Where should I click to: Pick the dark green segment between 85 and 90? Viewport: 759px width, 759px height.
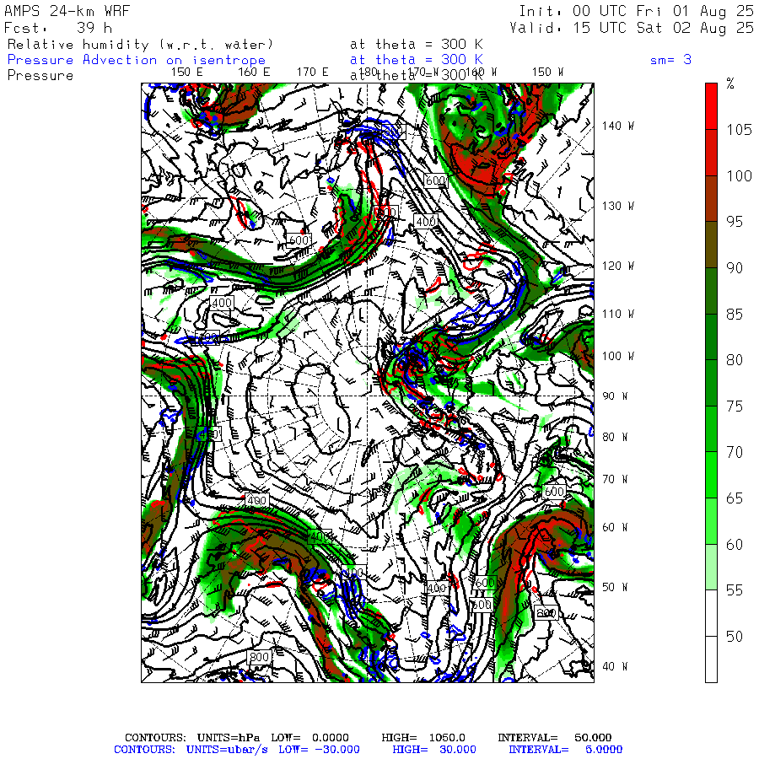711,290
